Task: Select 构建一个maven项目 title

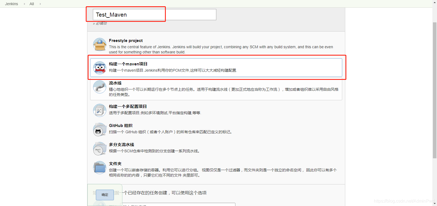Action: coord(128,64)
